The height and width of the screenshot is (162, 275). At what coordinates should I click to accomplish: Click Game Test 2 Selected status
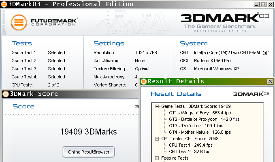(x=56, y=61)
